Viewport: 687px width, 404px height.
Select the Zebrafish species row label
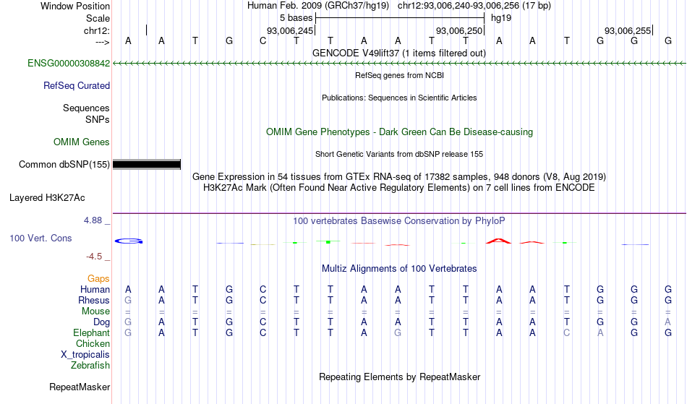[x=90, y=365]
